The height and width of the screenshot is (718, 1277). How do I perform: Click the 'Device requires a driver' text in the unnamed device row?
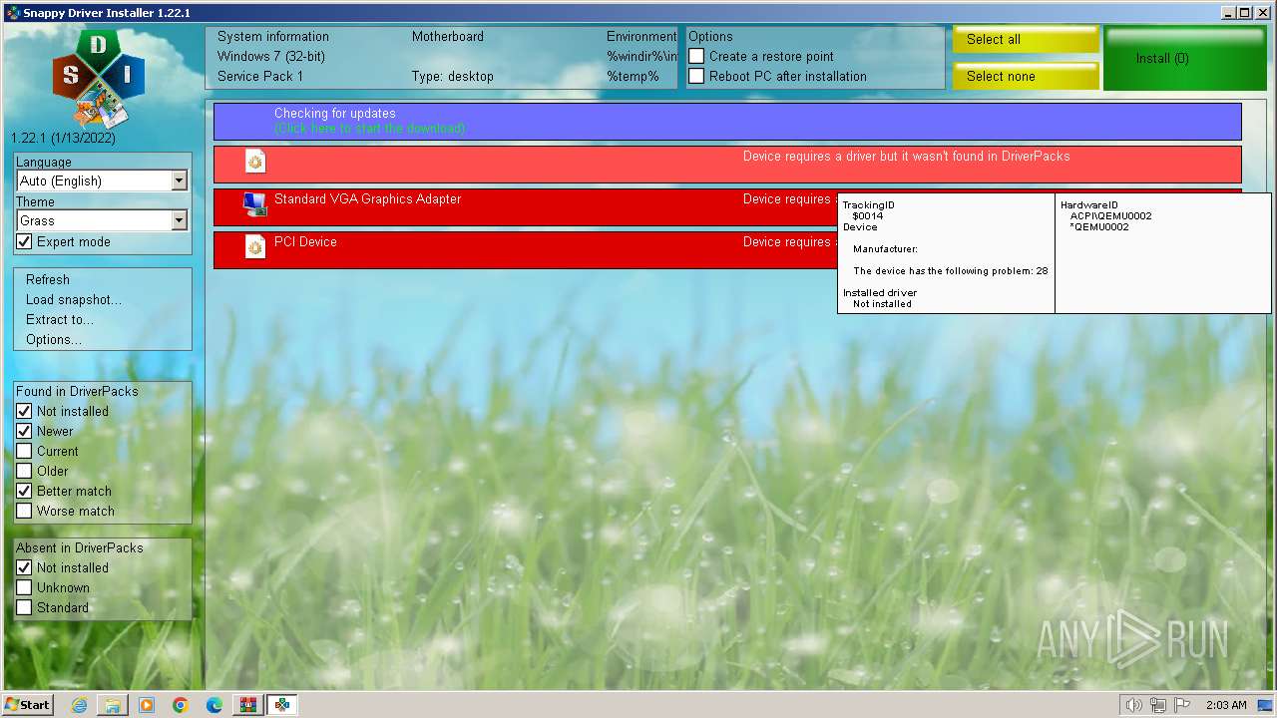pyautogui.click(x=907, y=157)
